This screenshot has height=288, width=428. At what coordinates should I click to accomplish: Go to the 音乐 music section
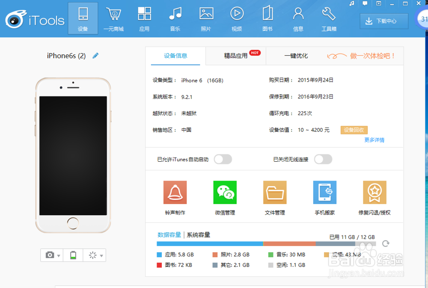click(175, 18)
